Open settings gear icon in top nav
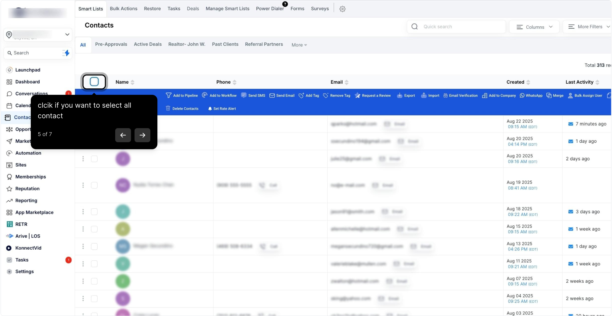This screenshot has height=316, width=612. (x=342, y=9)
